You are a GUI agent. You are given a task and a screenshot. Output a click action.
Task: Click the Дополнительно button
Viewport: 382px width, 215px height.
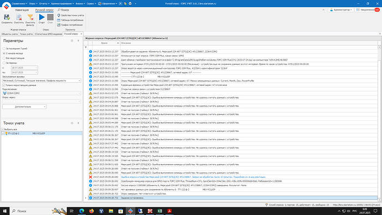tap(24, 107)
